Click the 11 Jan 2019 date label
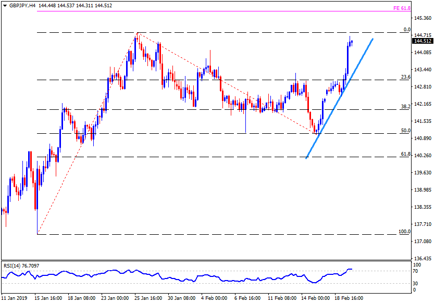 point(14,298)
